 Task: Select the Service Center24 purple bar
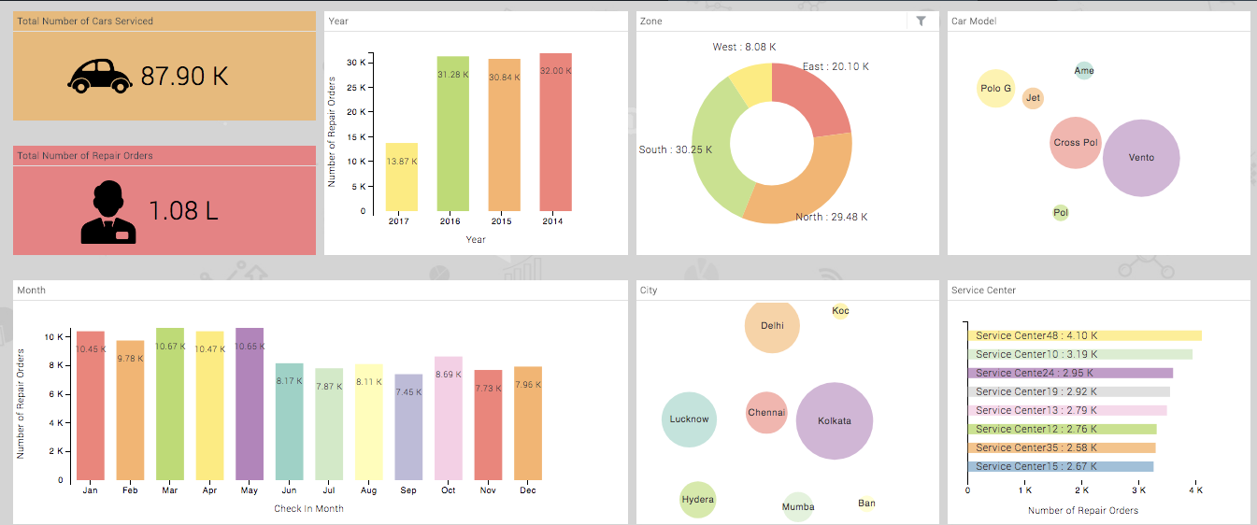(x=1070, y=373)
